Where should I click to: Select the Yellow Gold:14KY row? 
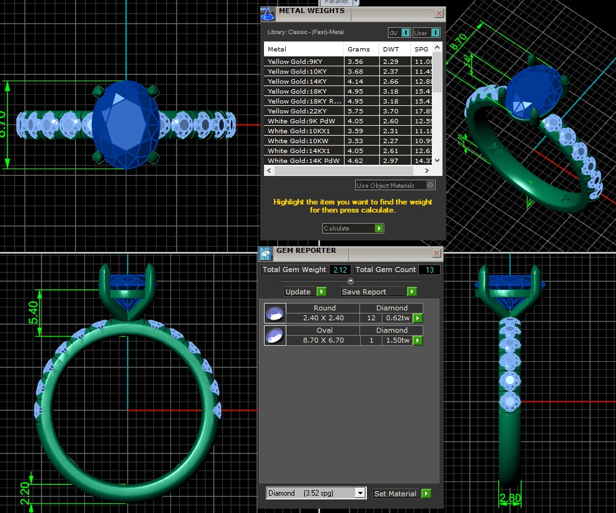click(304, 81)
